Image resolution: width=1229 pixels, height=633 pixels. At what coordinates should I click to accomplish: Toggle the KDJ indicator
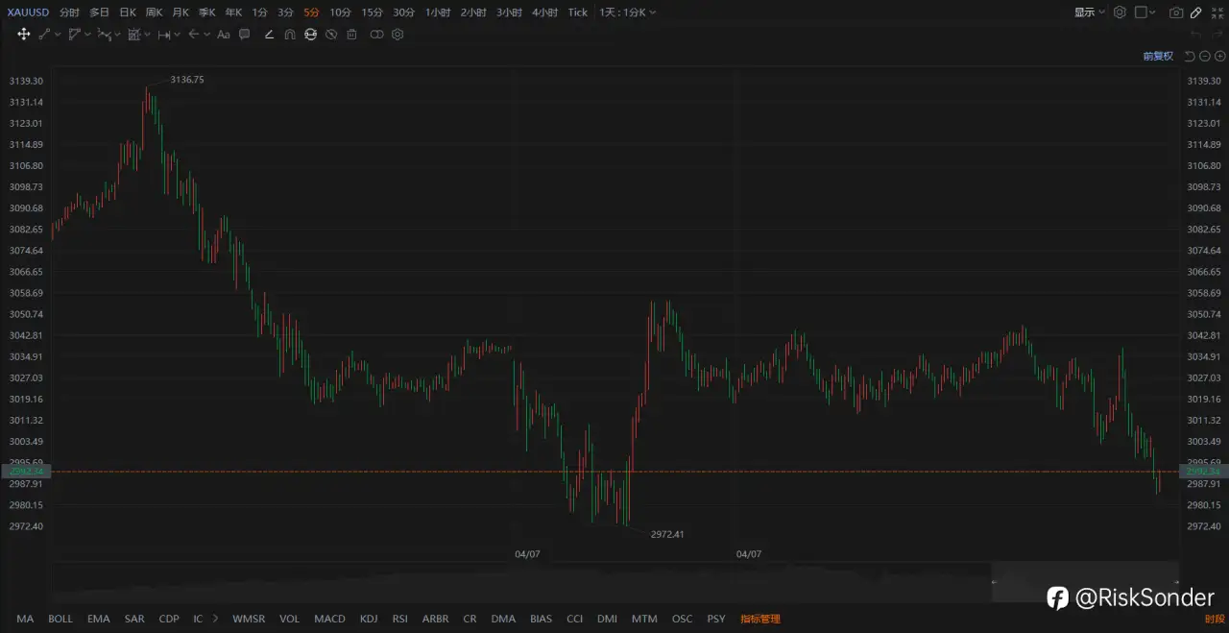[x=369, y=619]
